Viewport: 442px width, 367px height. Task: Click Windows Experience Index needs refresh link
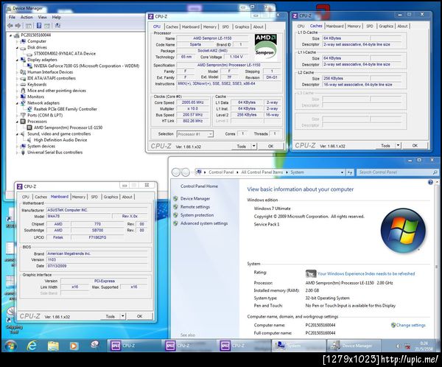[366, 273]
